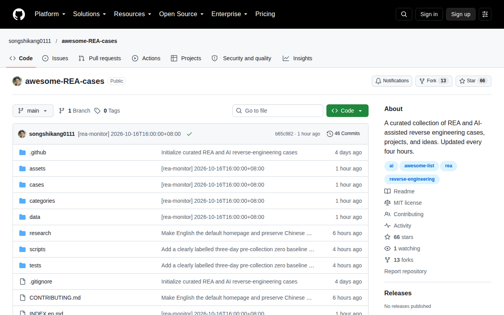
Task: Open the main branch selector dropdown
Action: (33, 111)
